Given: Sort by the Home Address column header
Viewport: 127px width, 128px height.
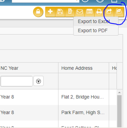Looking at the screenshot, I should coord(77,68).
